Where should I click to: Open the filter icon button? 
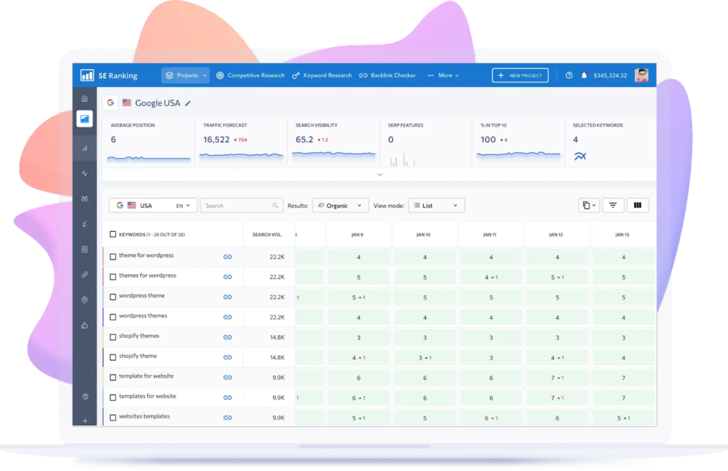(x=613, y=206)
